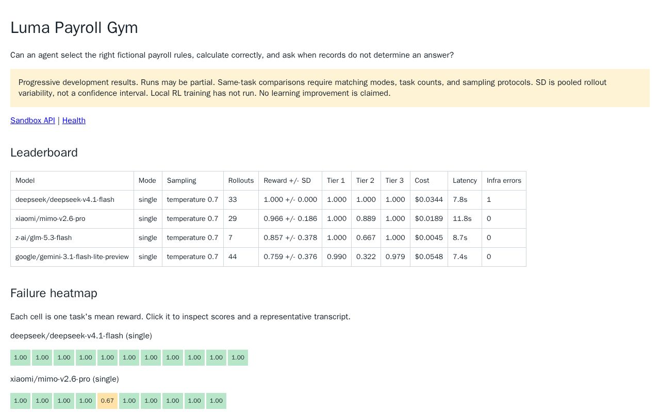
Task: Click the Tier 1 value 0.990
Action: coord(337,257)
